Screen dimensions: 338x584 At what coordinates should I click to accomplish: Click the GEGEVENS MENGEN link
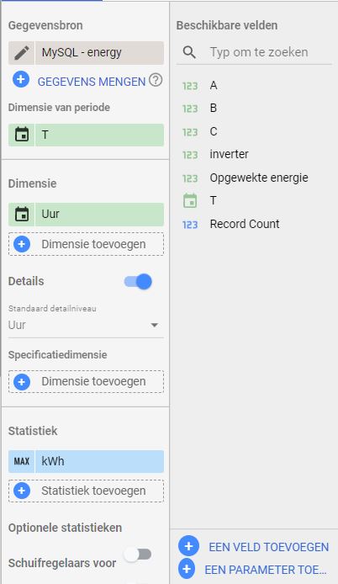point(92,82)
